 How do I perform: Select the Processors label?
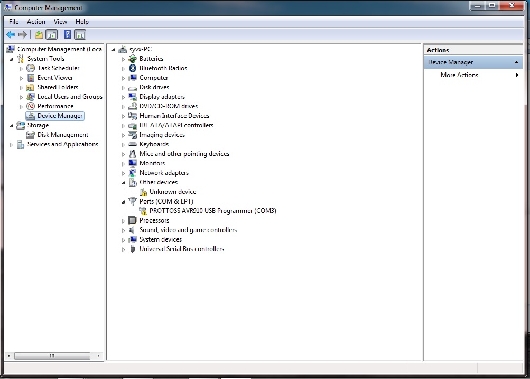click(154, 220)
